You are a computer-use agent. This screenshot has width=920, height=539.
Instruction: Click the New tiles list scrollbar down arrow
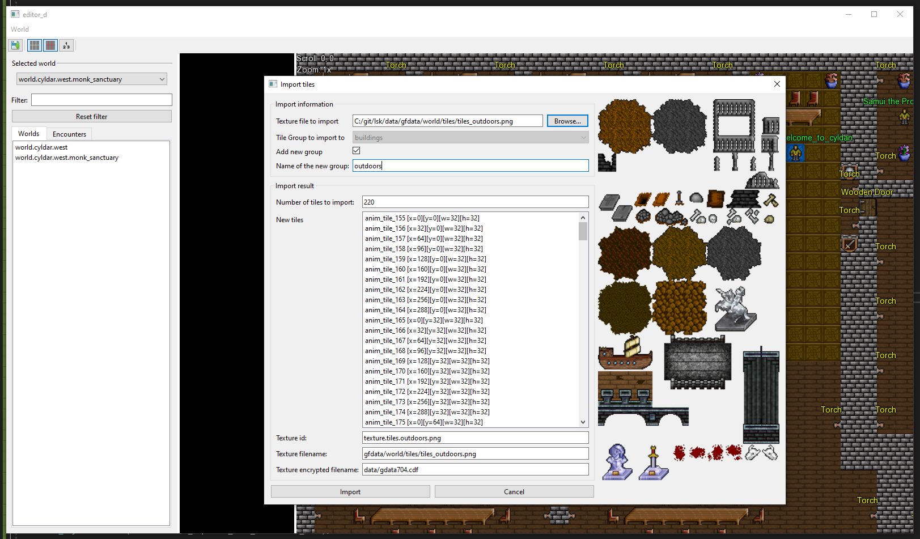pyautogui.click(x=583, y=422)
